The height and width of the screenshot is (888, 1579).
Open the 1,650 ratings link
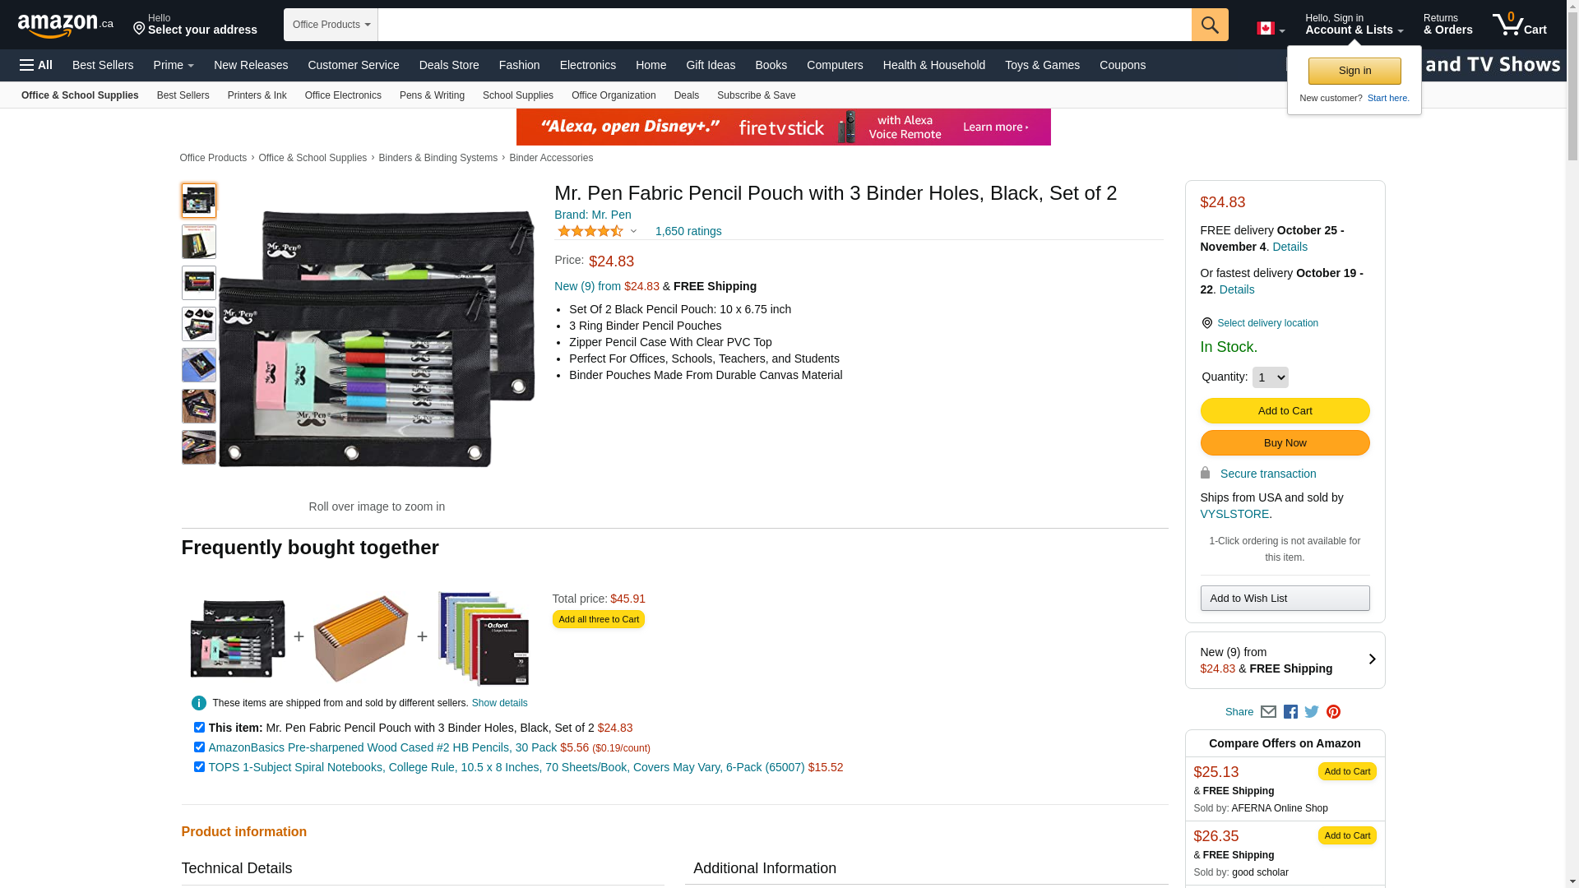pyautogui.click(x=688, y=231)
